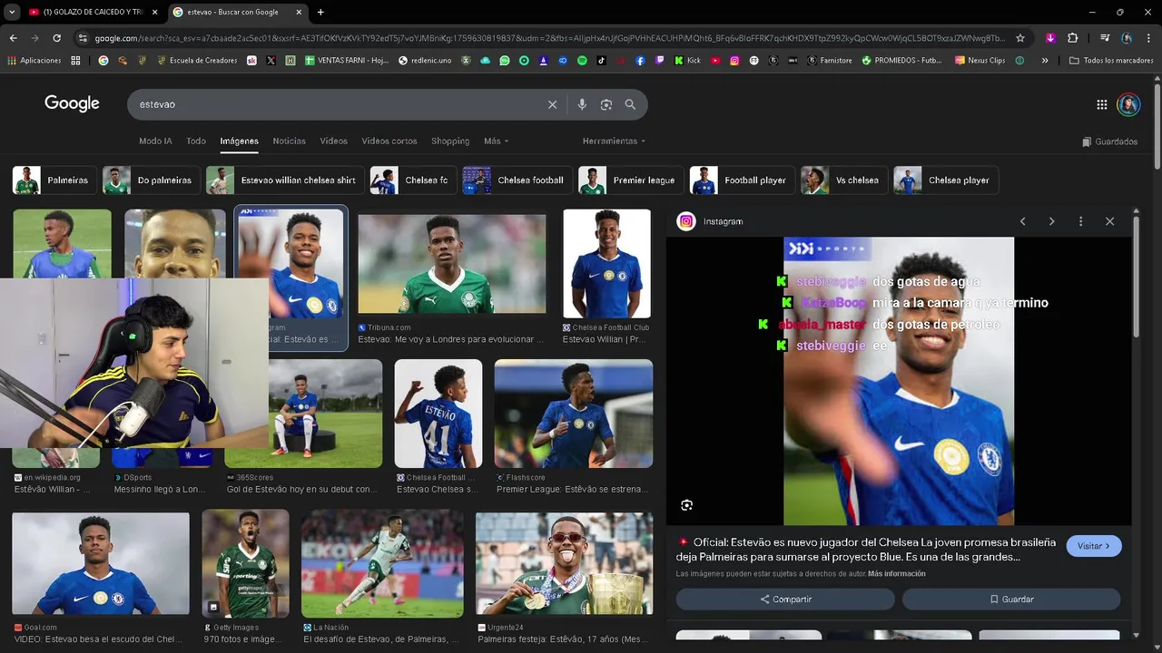Click the Guardar button in preview
The width and height of the screenshot is (1162, 653).
(1011, 599)
